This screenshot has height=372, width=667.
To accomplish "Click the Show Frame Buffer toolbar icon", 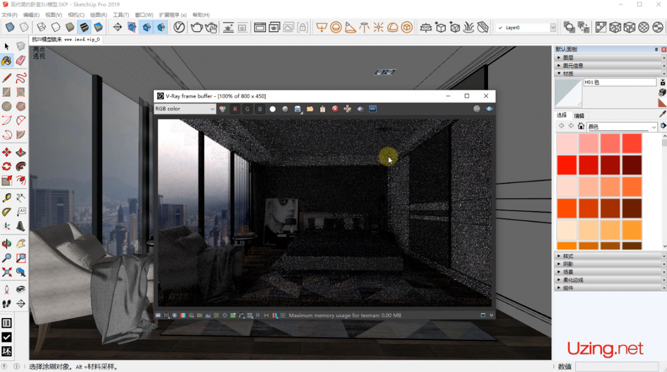I will [260, 27].
